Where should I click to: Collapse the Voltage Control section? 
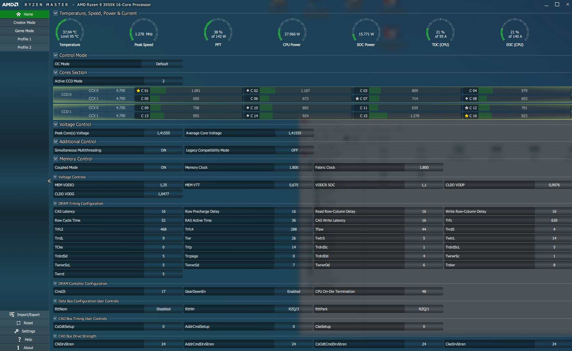[x=56, y=124]
